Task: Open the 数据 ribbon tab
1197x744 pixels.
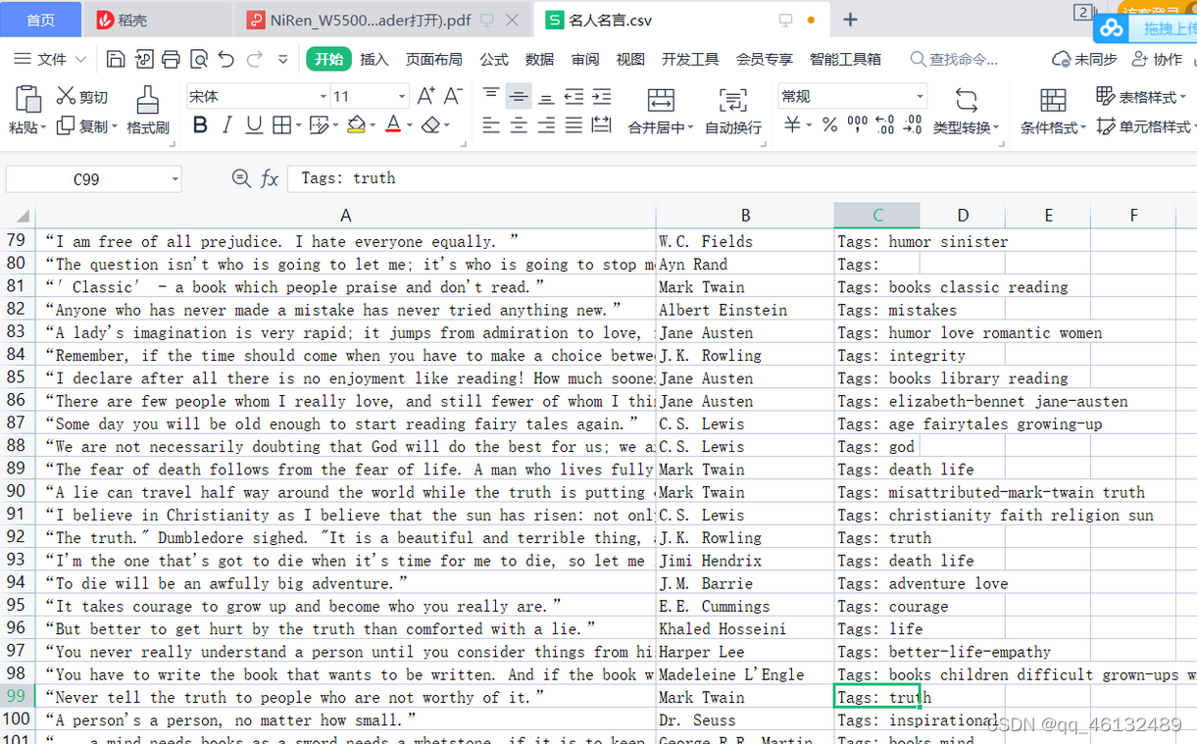Action: tap(539, 60)
